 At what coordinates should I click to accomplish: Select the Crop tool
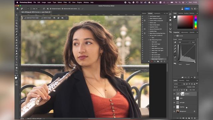tap(17, 26)
